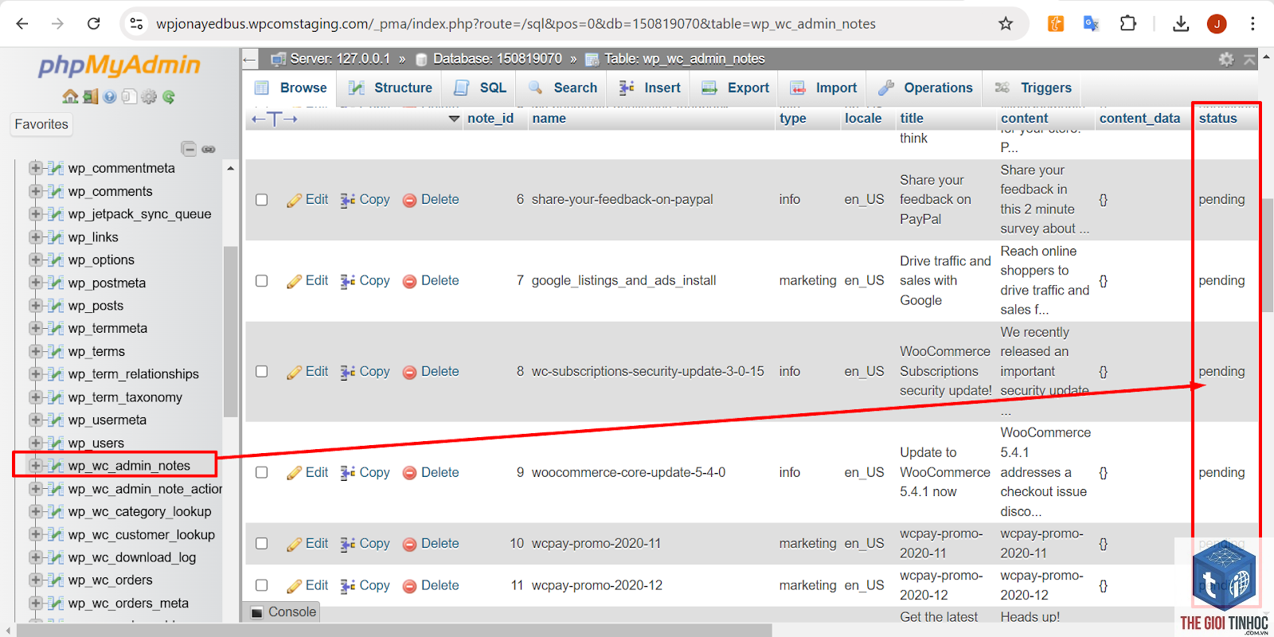Click the Google Translate extension icon

[x=1091, y=24]
